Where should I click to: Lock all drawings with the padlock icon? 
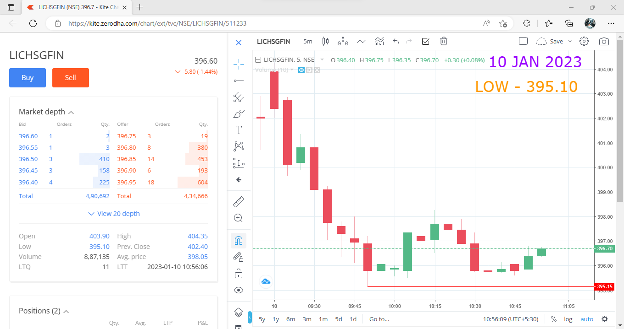point(239,273)
